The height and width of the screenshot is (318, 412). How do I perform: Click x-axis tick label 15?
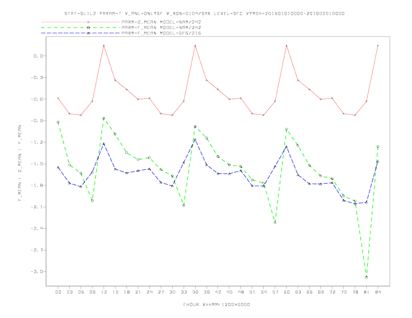(x=115, y=292)
